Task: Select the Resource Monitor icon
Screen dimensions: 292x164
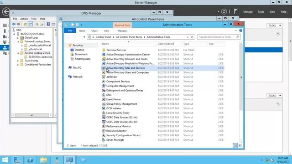Action: tap(104, 131)
